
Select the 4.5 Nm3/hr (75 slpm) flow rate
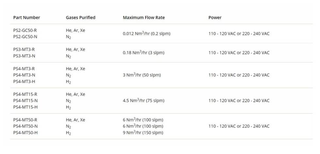point(143,100)
